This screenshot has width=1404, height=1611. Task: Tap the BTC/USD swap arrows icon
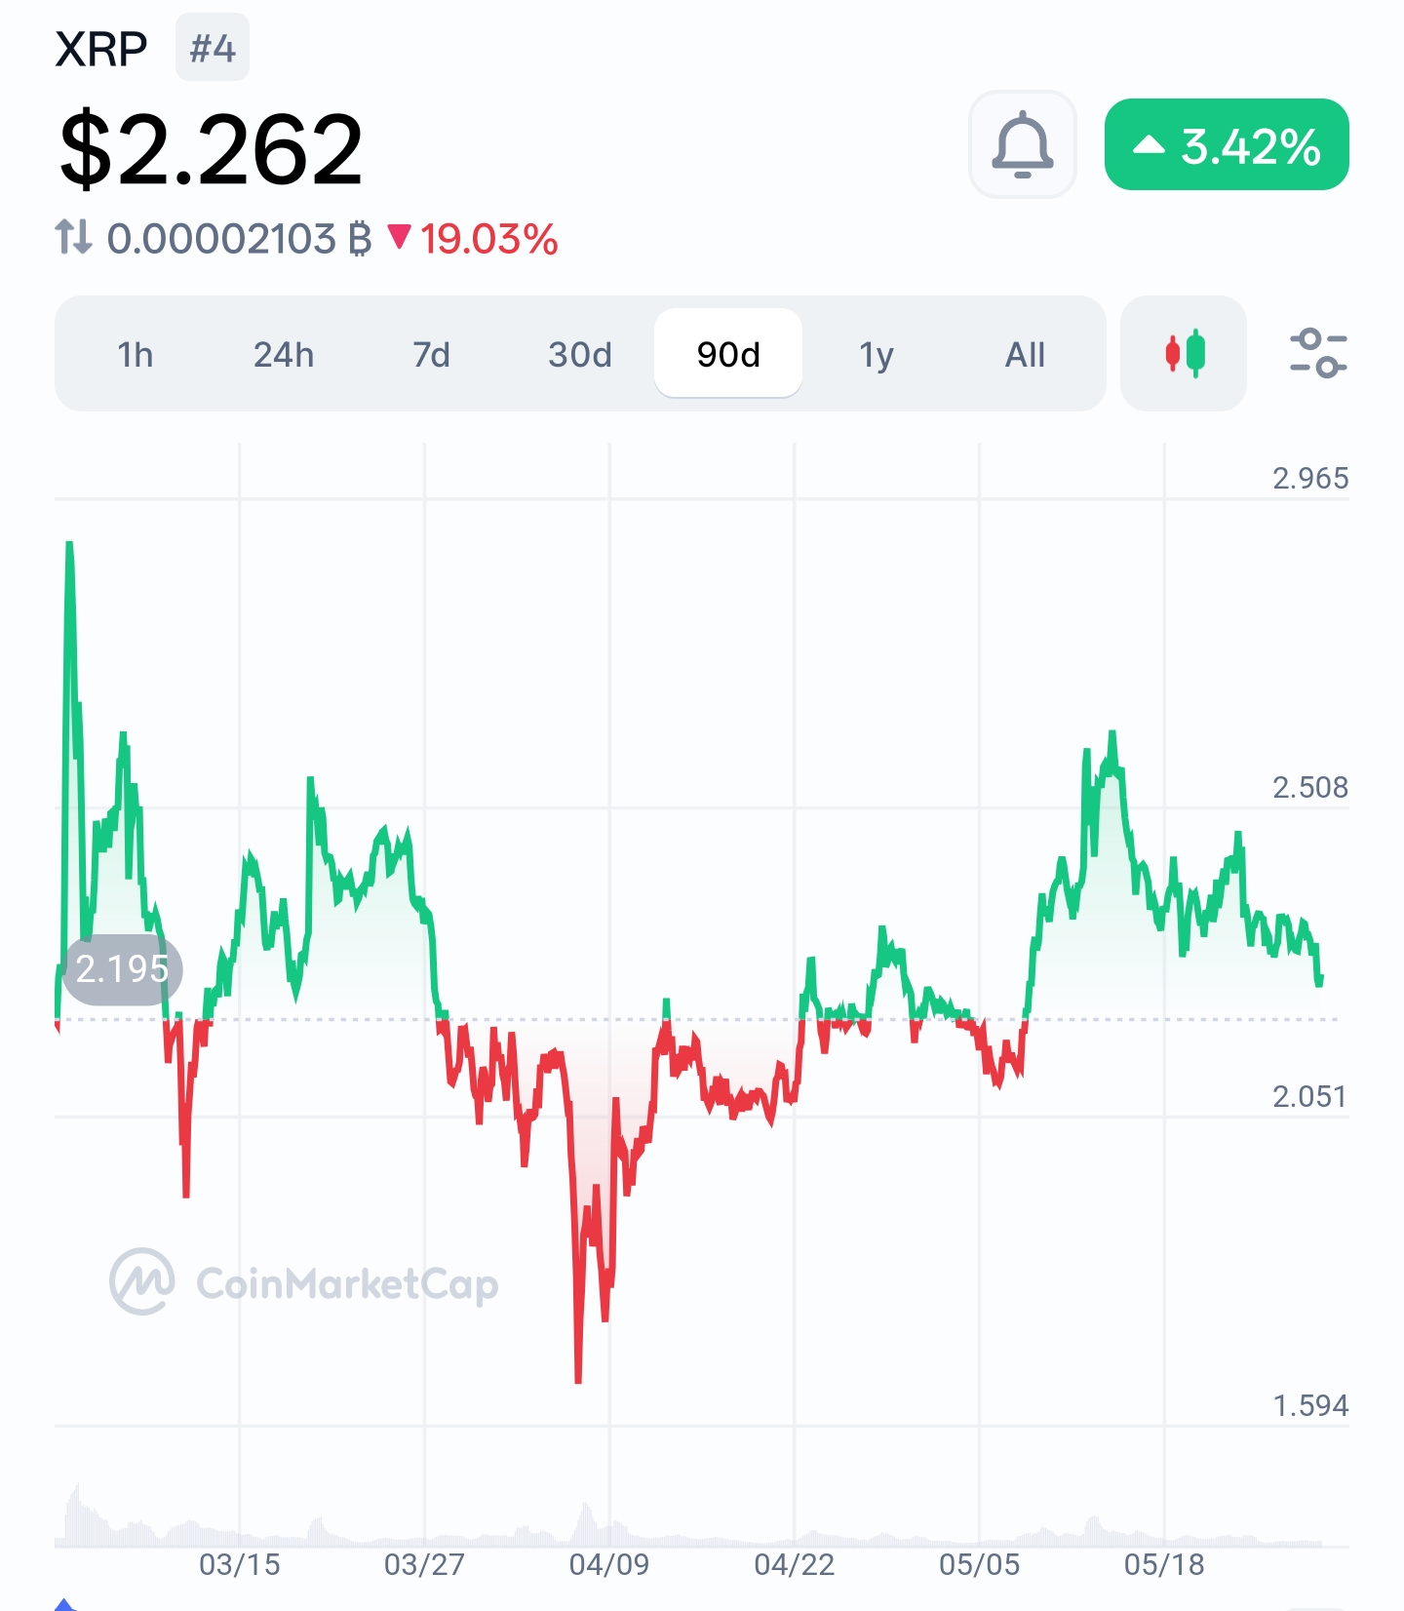point(73,237)
